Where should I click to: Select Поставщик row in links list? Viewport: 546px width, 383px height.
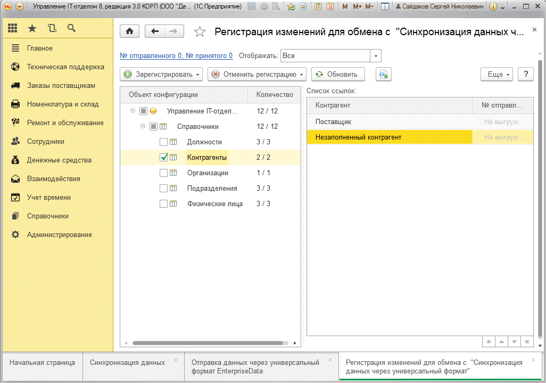(x=420, y=121)
